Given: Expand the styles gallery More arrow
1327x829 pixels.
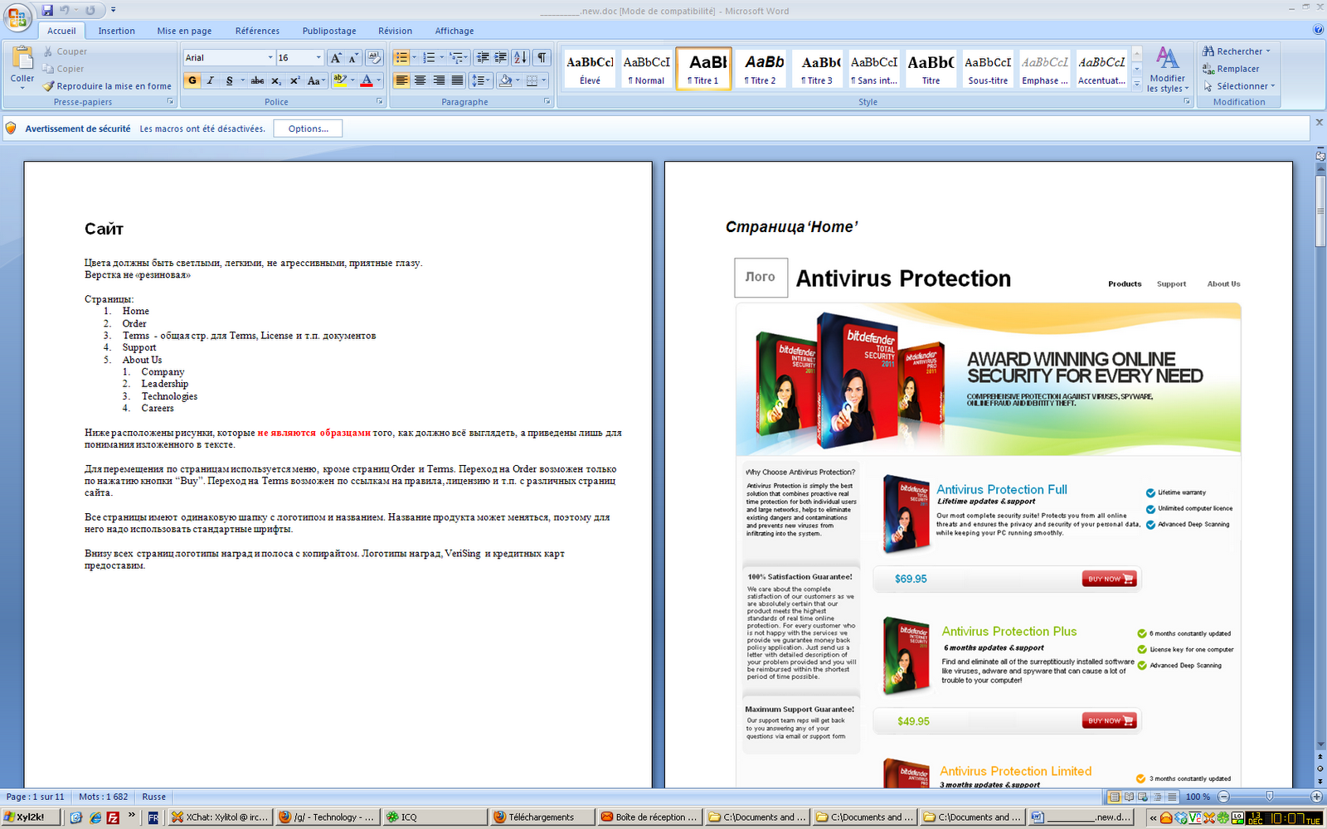Looking at the screenshot, I should [1137, 83].
